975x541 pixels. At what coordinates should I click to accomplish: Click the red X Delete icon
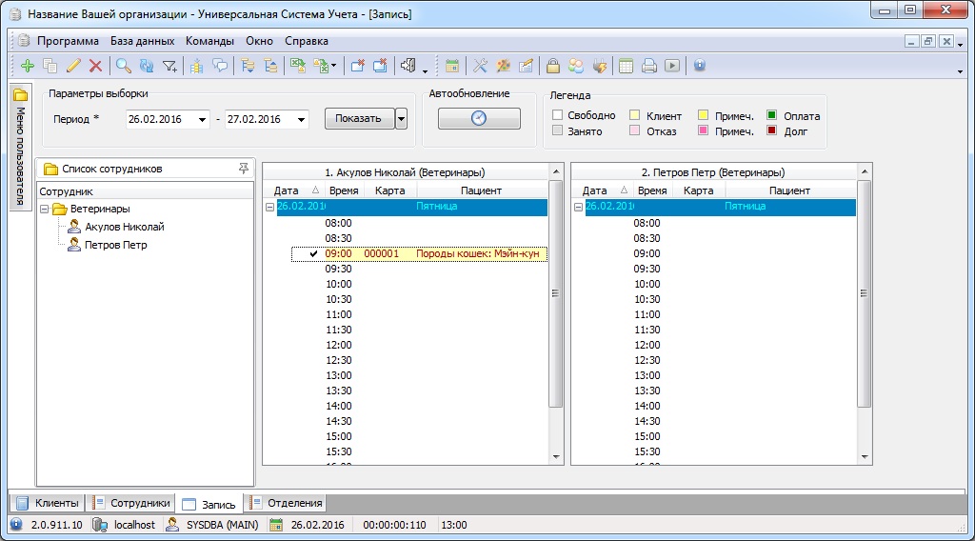[x=95, y=66]
